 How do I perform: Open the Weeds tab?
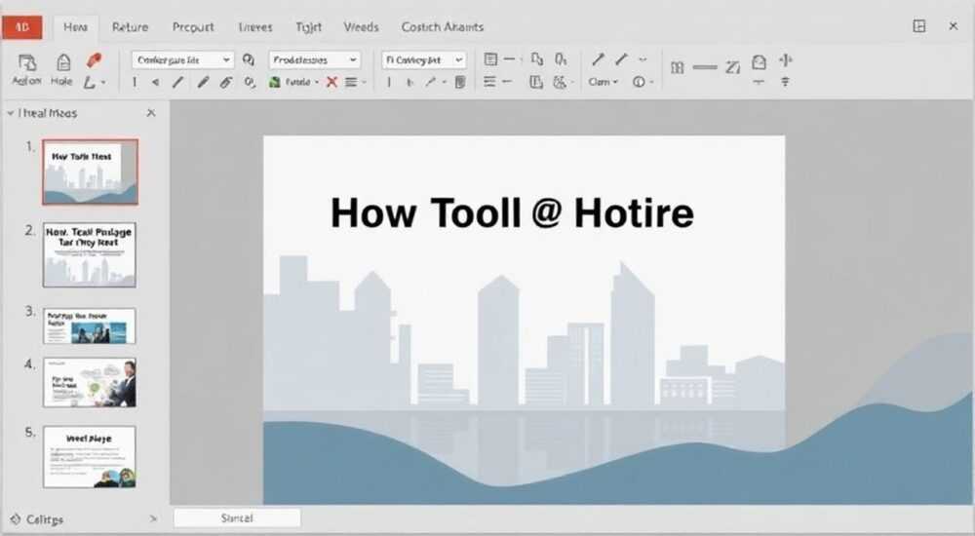pyautogui.click(x=361, y=27)
